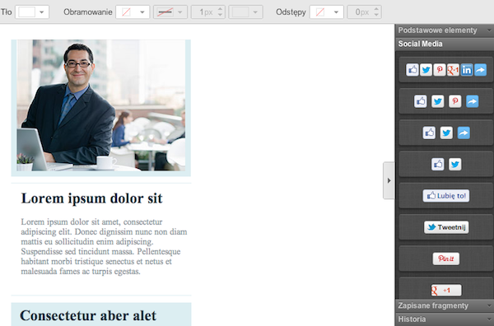Click the Facebook like icon in the six-icon set

tap(412, 70)
